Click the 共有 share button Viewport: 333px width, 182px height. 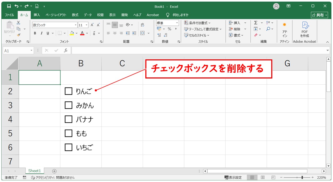click(x=320, y=15)
